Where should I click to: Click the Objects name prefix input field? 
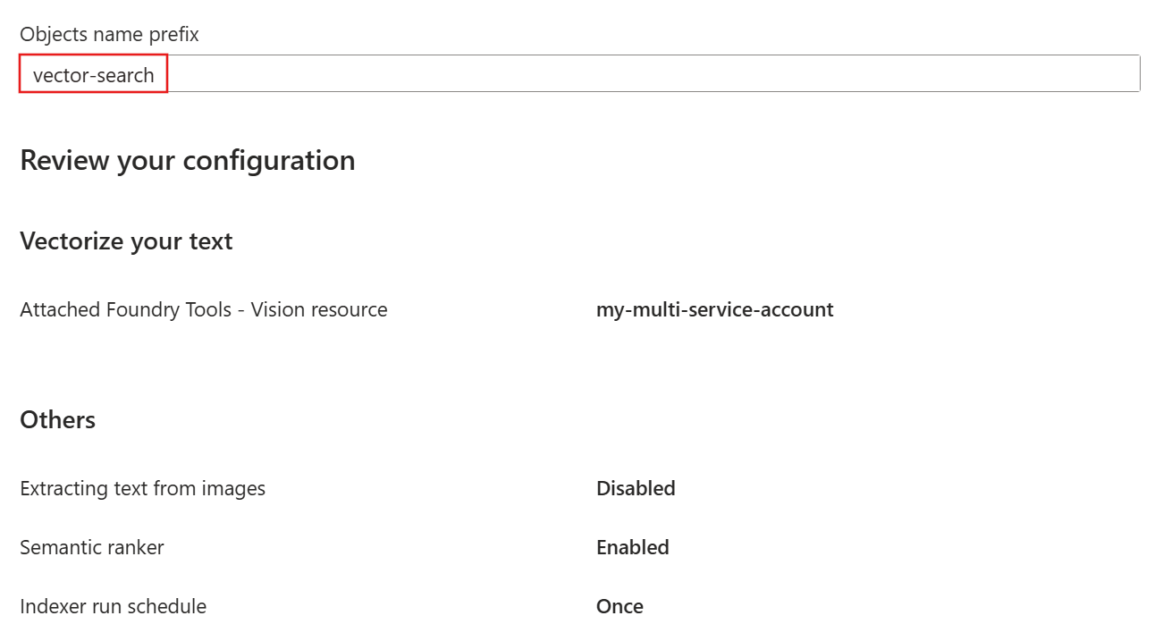coord(579,74)
